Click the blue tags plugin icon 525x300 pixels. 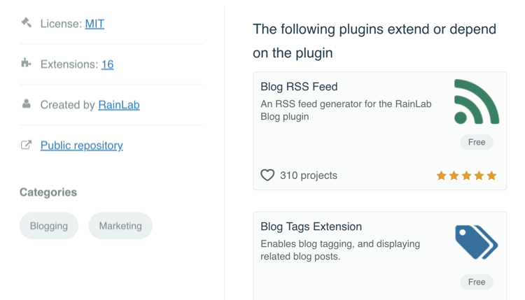coord(477,242)
